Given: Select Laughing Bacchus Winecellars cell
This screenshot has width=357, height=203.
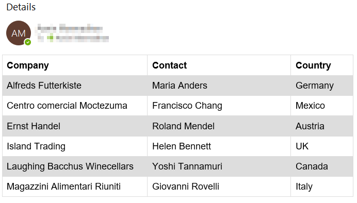Looking at the screenshot, I should click(x=75, y=166).
